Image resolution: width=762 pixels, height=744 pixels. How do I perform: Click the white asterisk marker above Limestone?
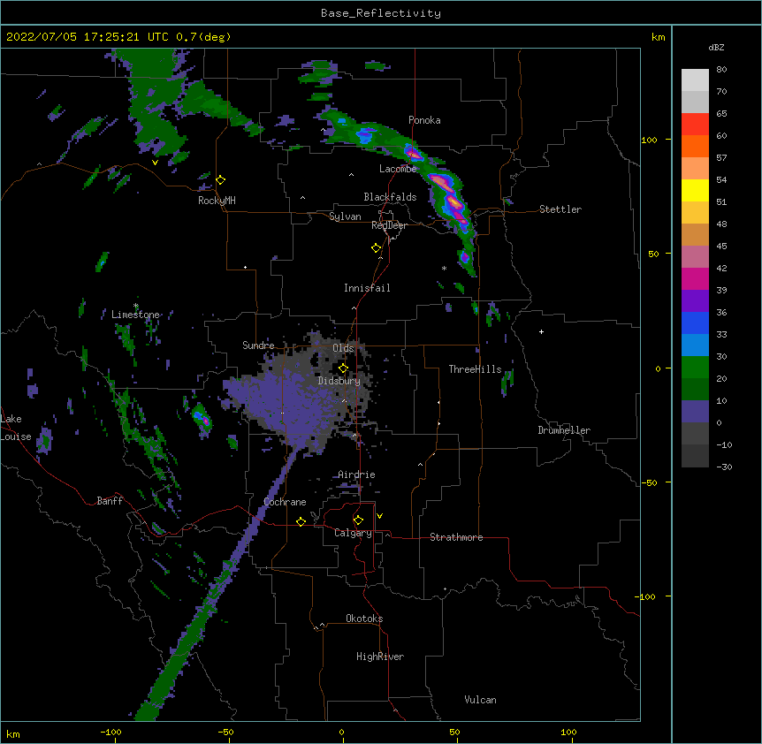tap(136, 306)
